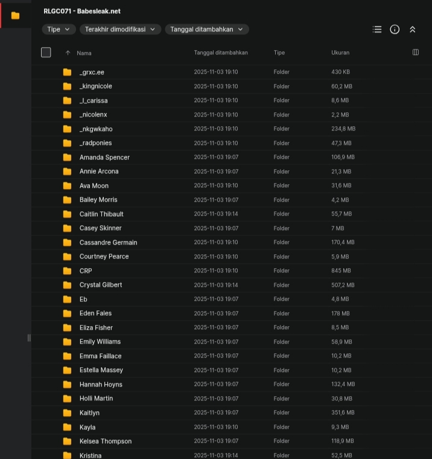Open the Tanggal ditambahkan filter dropdown

pyautogui.click(x=207, y=29)
